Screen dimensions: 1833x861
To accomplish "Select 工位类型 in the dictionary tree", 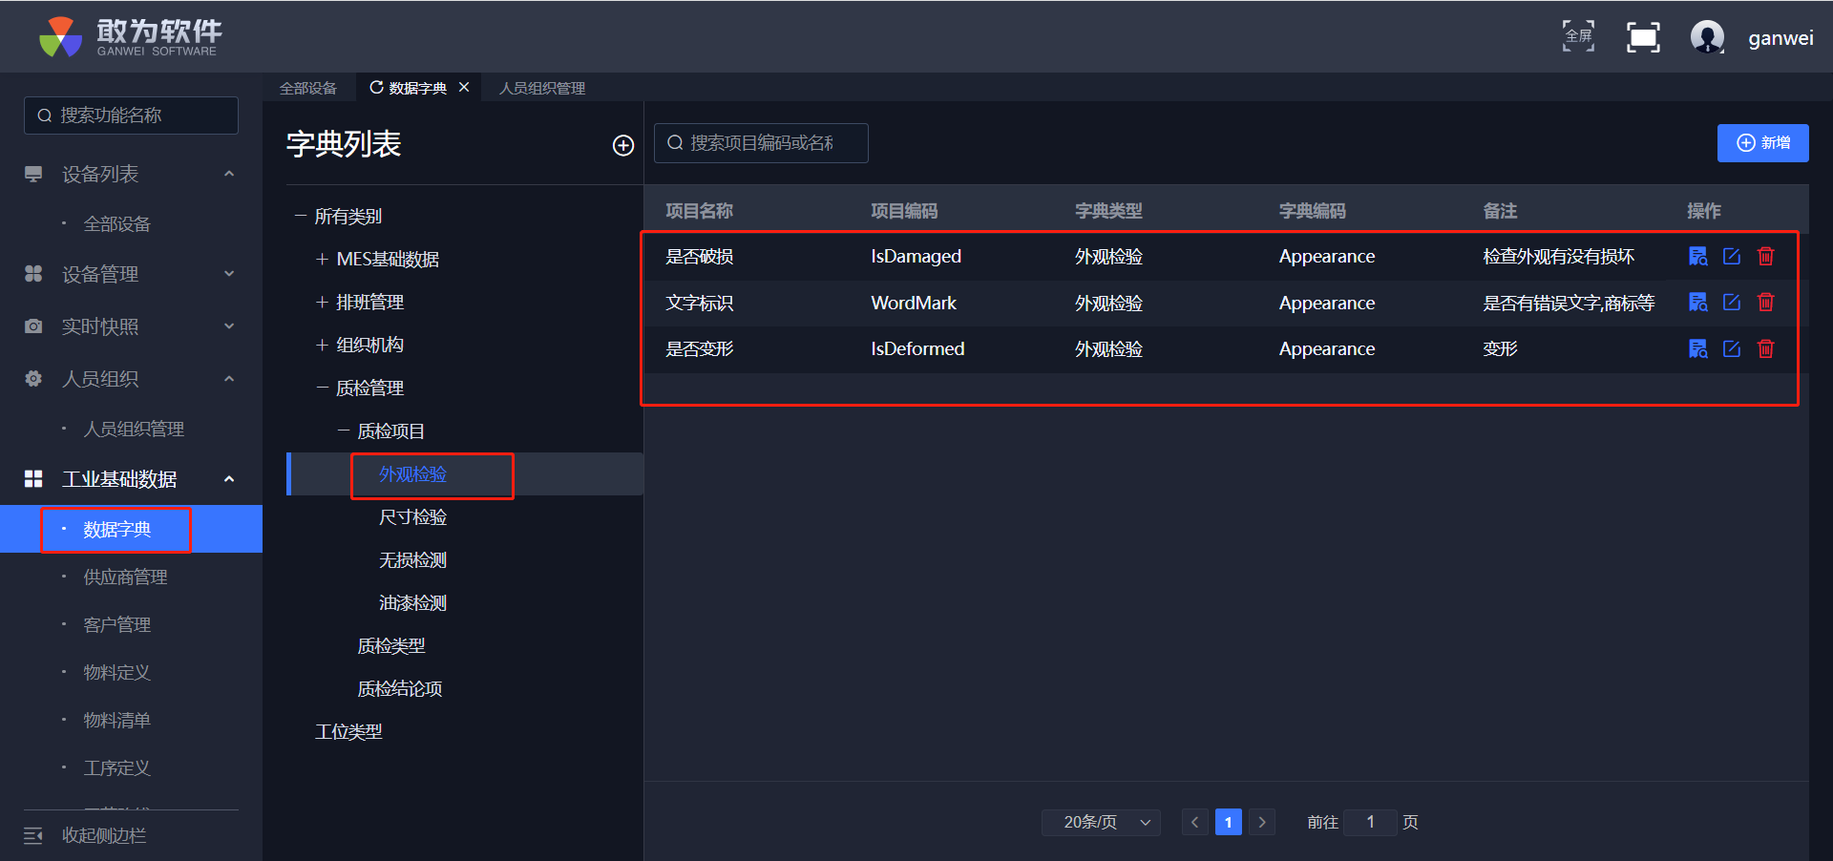I will click(x=348, y=732).
